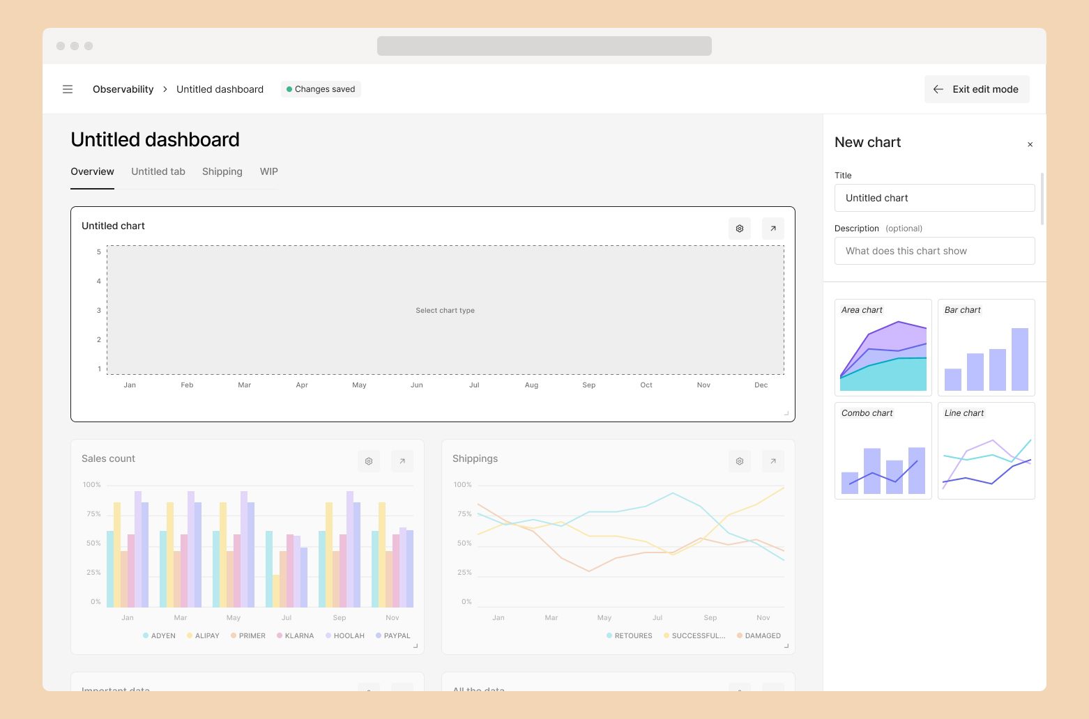Choose the Line chart type
This screenshot has height=719, width=1089.
click(x=986, y=451)
